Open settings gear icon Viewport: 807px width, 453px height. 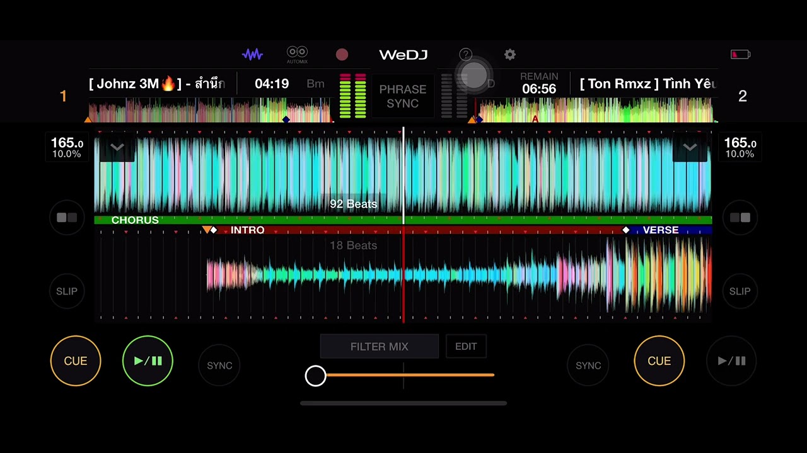(x=510, y=55)
